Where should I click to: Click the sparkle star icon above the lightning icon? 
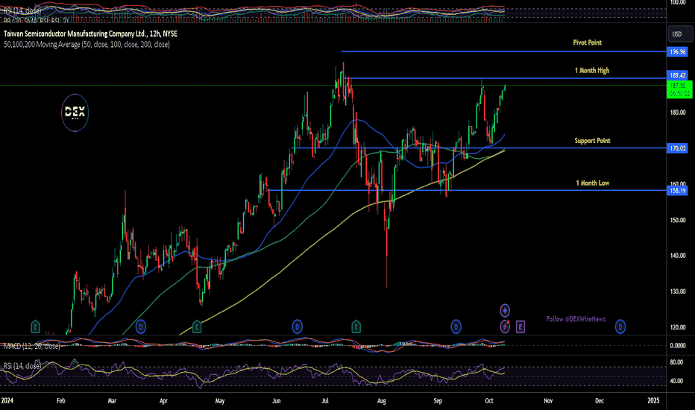(x=505, y=310)
